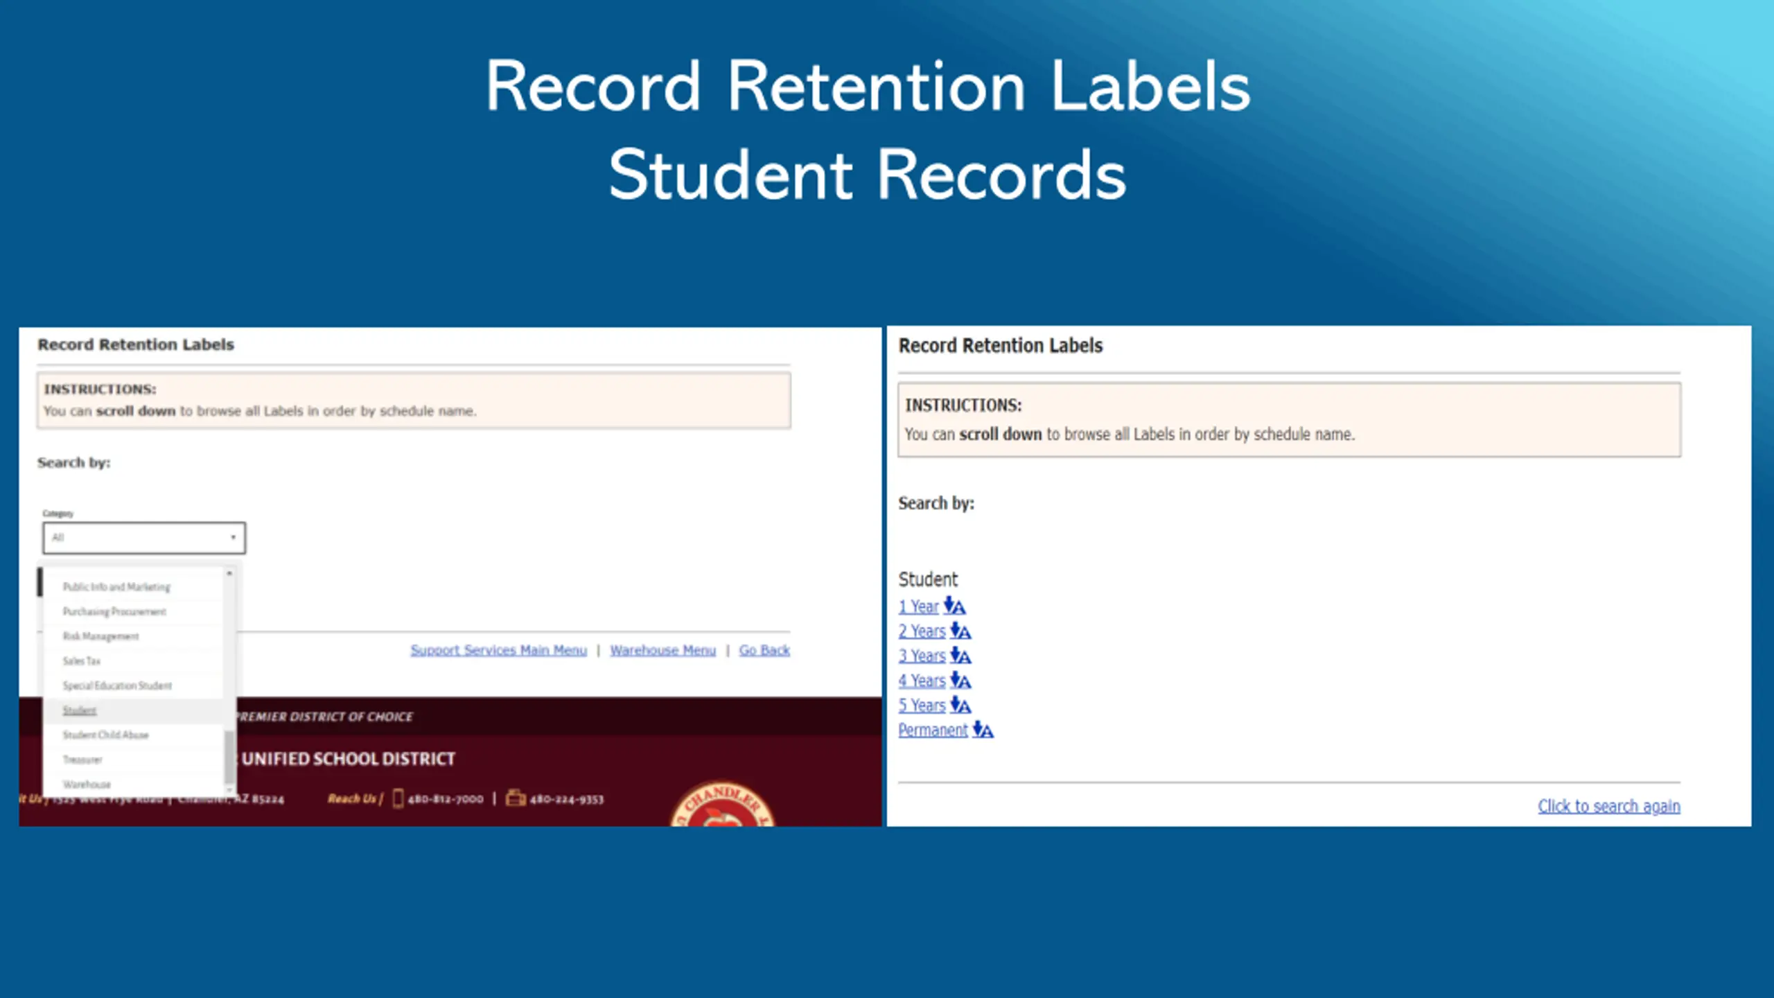1774x998 pixels.
Task: Open the Warehouse Menu link
Action: (x=662, y=650)
